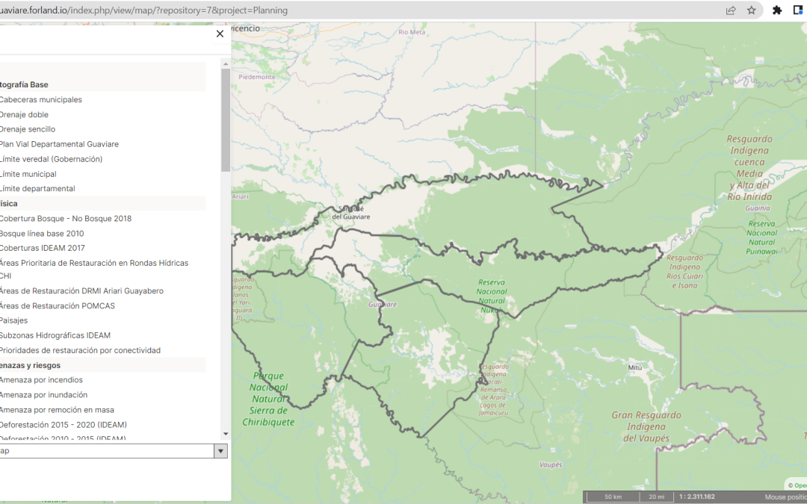The width and height of the screenshot is (807, 504).
Task: Open the base map dropdown arrow
Action: 220,451
